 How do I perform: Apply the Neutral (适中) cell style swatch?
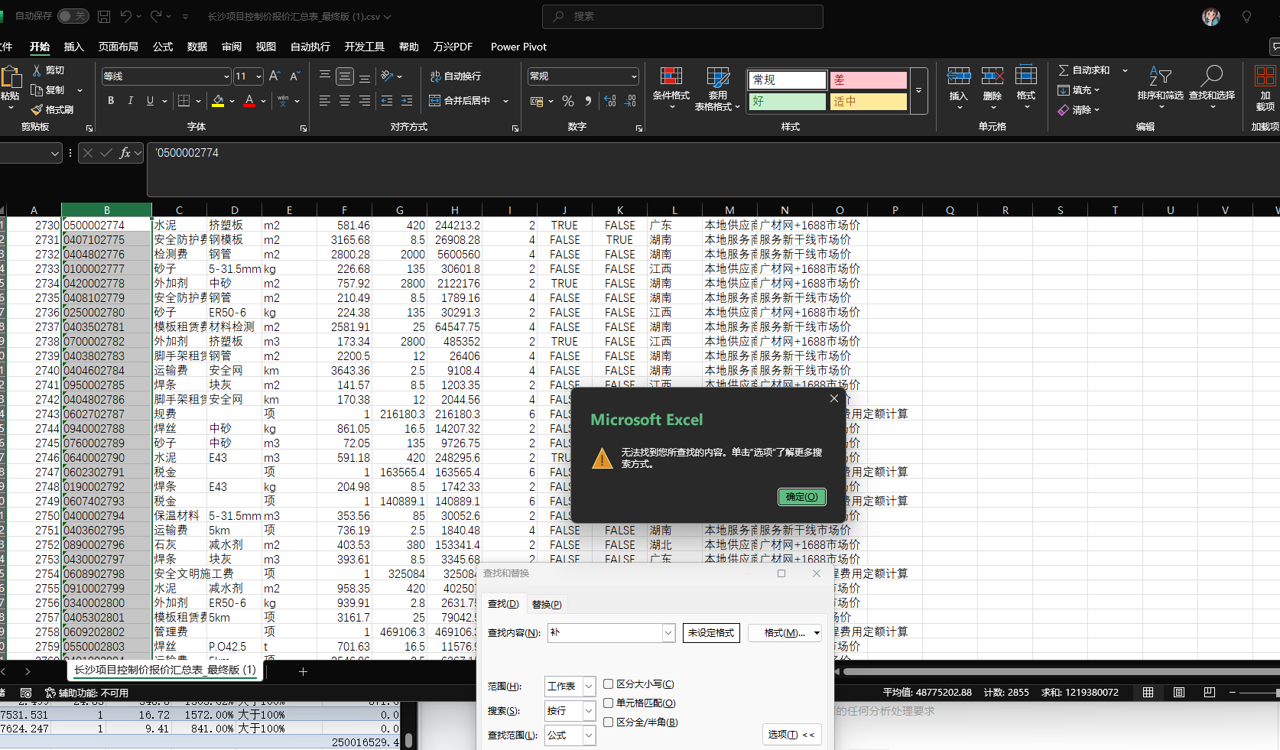click(x=869, y=101)
